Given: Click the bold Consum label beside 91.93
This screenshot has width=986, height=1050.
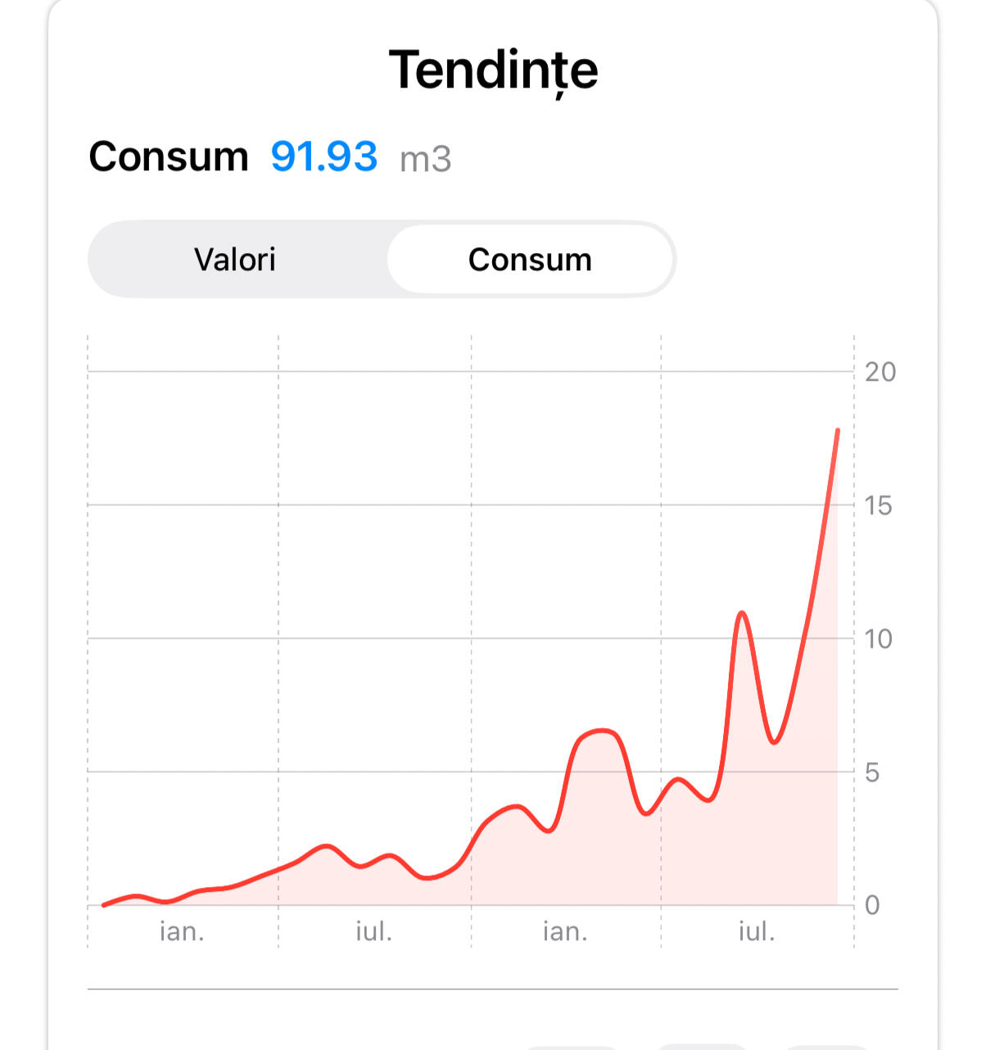Looking at the screenshot, I should click(x=169, y=156).
